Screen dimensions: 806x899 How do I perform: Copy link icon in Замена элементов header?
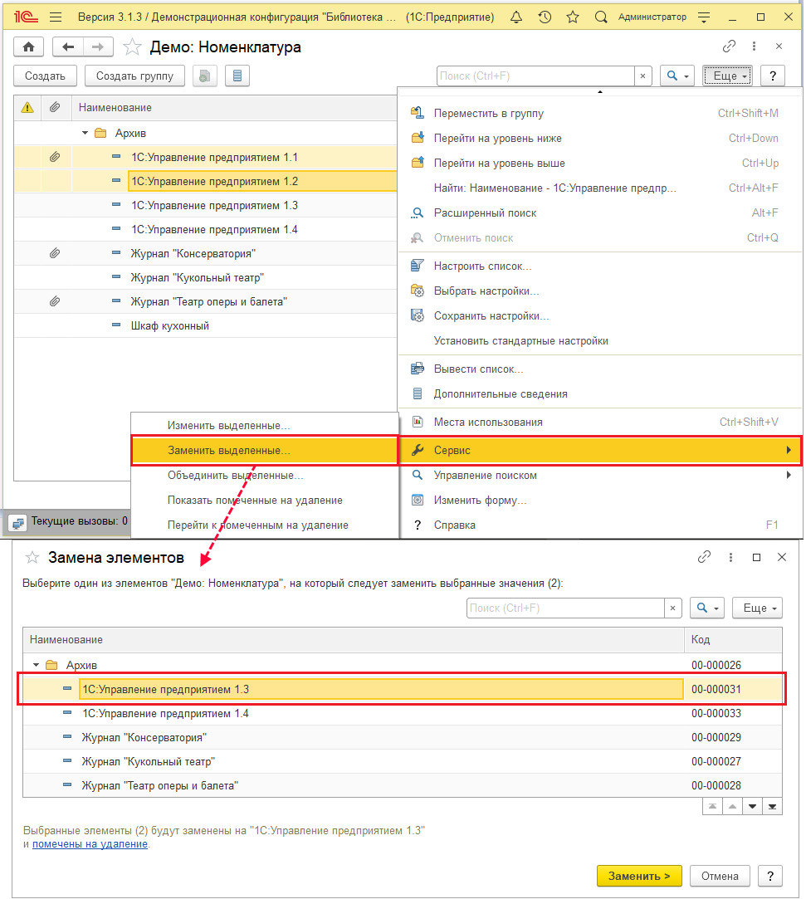tap(704, 557)
